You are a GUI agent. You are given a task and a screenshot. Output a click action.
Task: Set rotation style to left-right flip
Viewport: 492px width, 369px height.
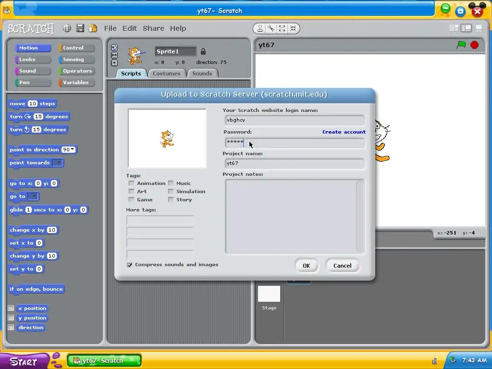114,55
